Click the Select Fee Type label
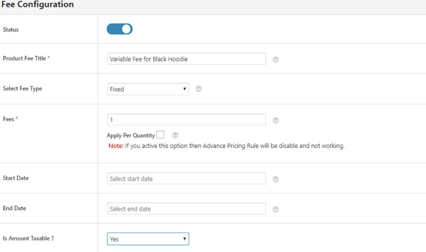The height and width of the screenshot is (252, 426). pyautogui.click(x=23, y=88)
